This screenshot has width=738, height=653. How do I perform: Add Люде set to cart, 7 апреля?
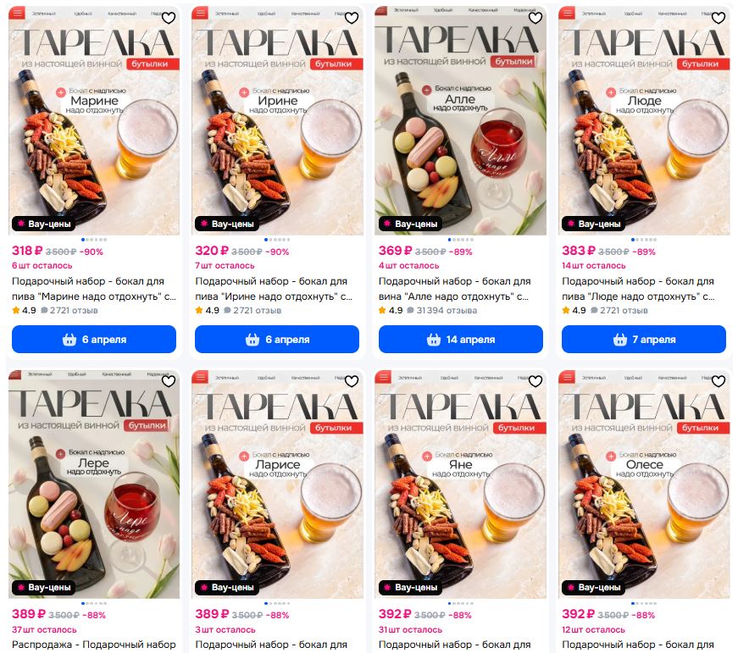coord(644,339)
